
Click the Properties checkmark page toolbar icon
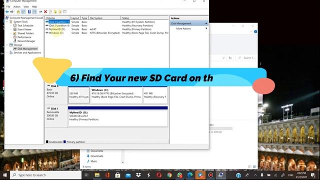coord(50,12)
